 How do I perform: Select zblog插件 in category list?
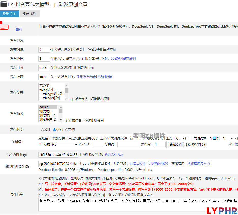[x=47, y=90]
